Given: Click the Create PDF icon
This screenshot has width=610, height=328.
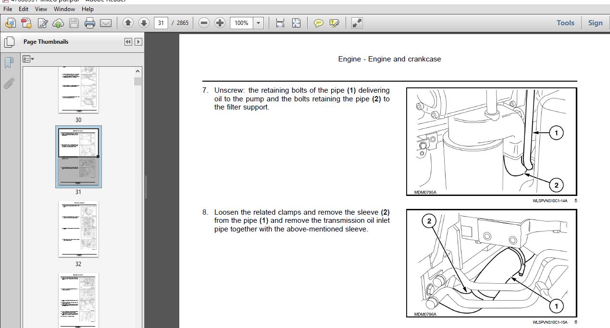Looking at the screenshot, I should tap(26, 23).
